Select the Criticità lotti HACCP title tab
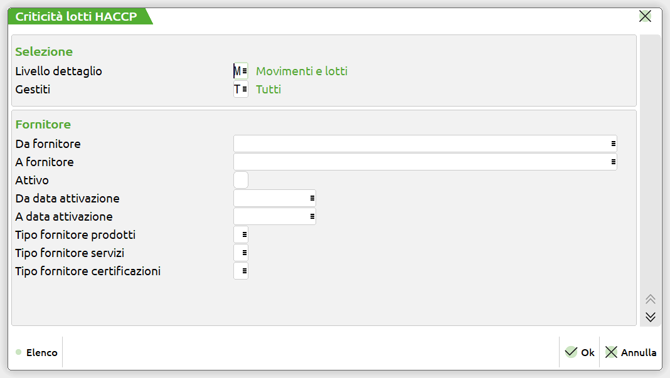The image size is (670, 378). [x=78, y=17]
